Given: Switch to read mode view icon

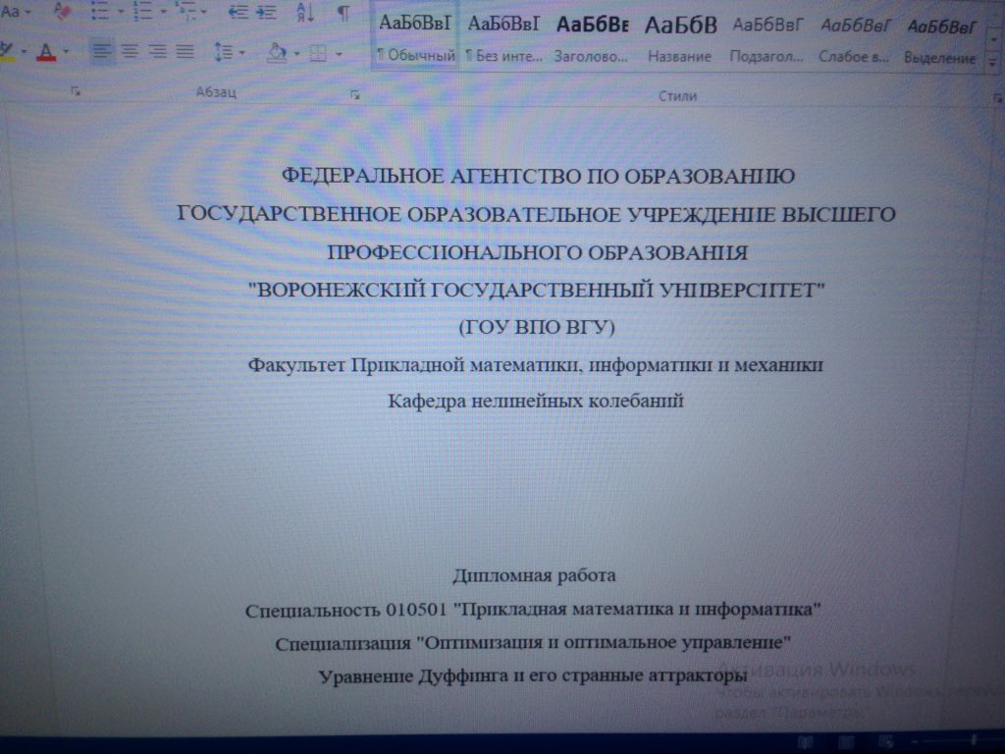Looking at the screenshot, I should click(x=805, y=742).
